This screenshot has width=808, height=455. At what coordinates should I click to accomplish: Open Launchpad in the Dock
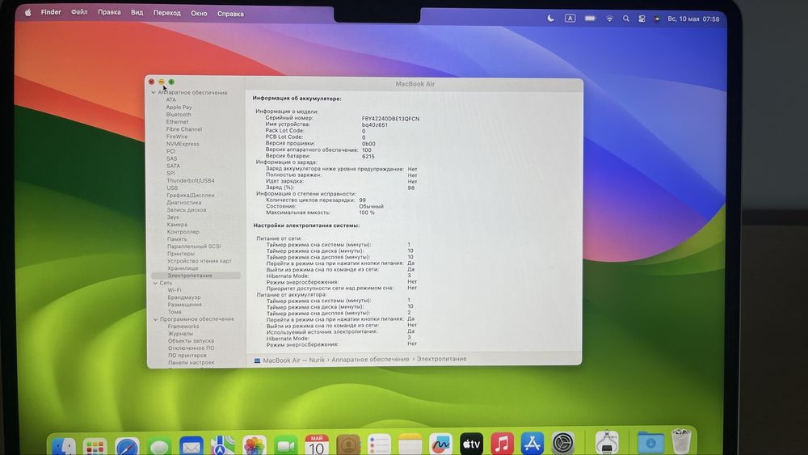tap(95, 446)
